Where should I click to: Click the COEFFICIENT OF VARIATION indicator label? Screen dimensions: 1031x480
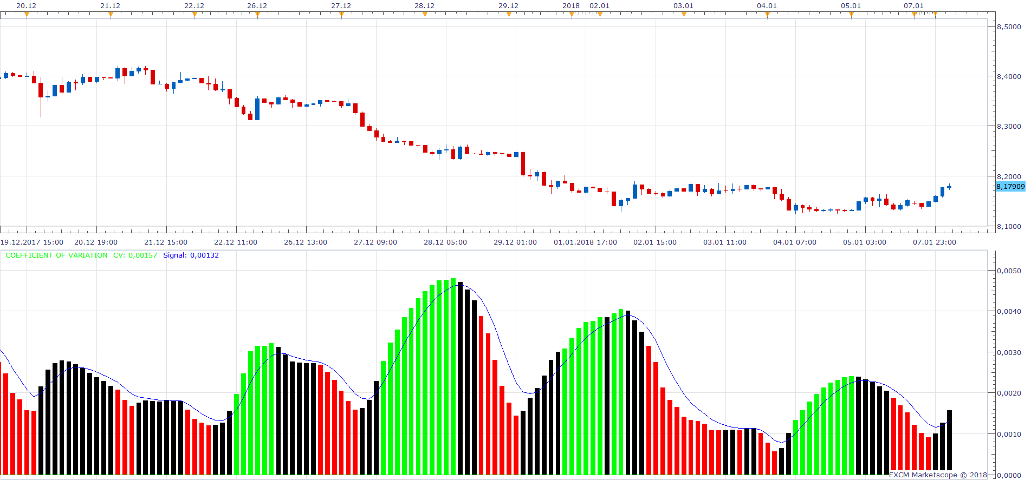point(56,255)
